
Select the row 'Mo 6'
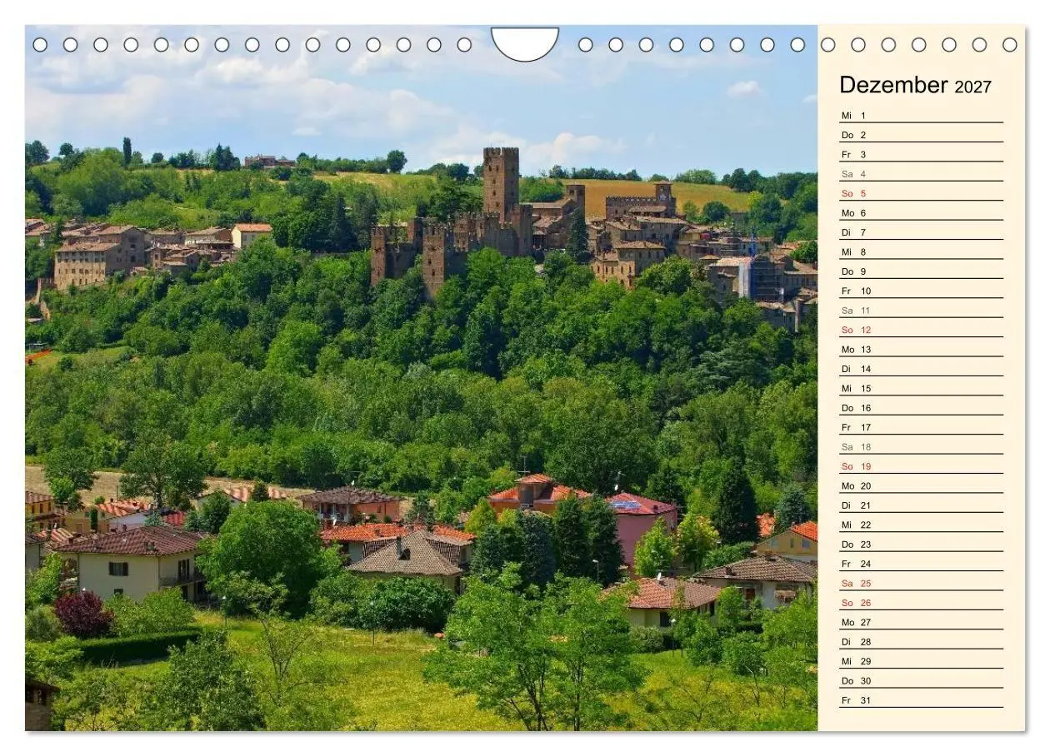921,212
